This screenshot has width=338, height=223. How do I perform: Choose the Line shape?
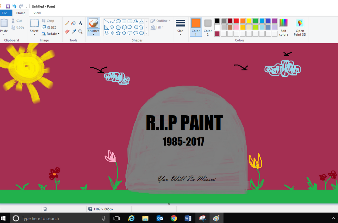tap(106, 21)
